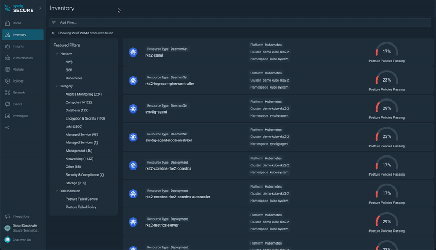Select the Networking (1432) filter

80,159
